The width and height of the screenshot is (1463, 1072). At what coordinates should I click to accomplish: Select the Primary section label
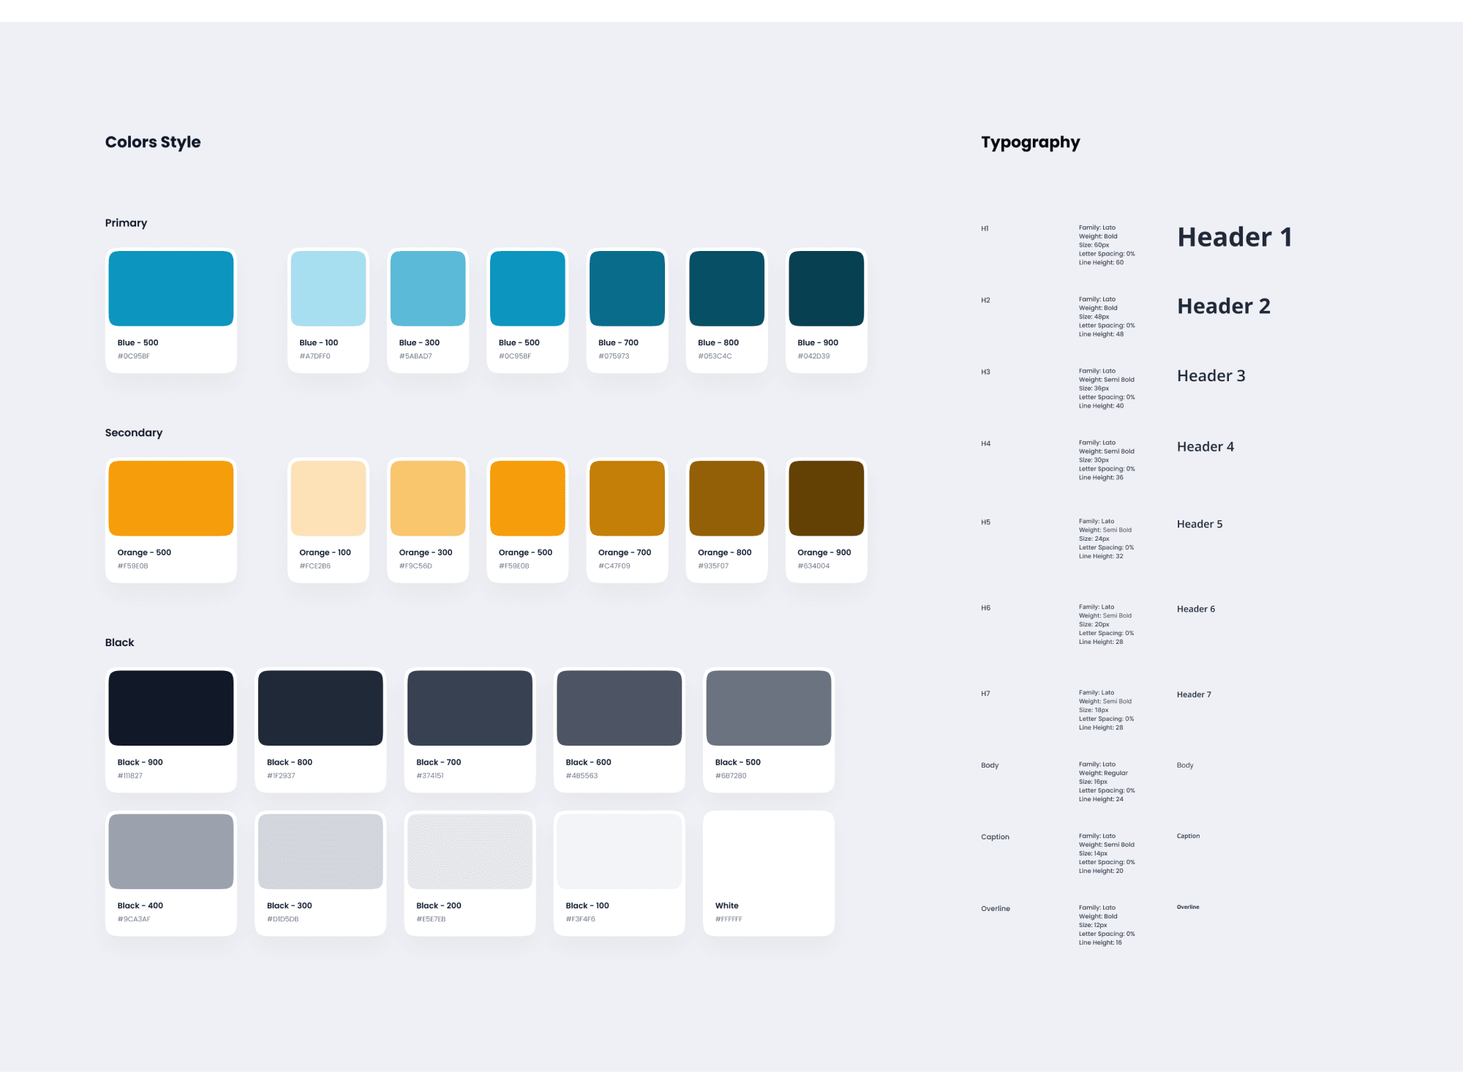click(x=126, y=223)
